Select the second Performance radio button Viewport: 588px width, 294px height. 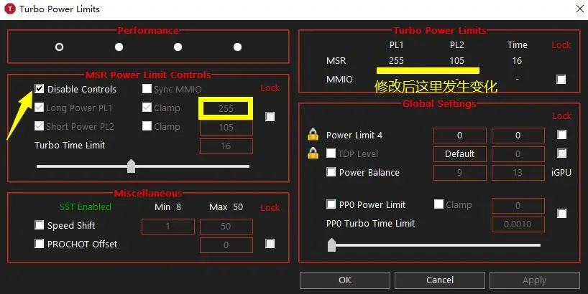tap(119, 47)
